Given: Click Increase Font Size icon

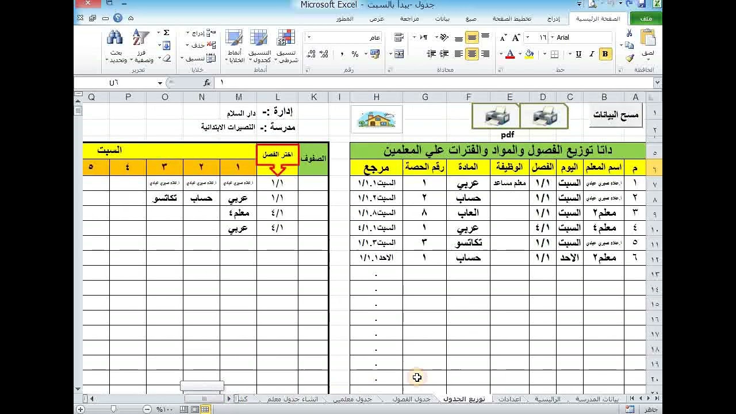Looking at the screenshot, I should coord(516,37).
